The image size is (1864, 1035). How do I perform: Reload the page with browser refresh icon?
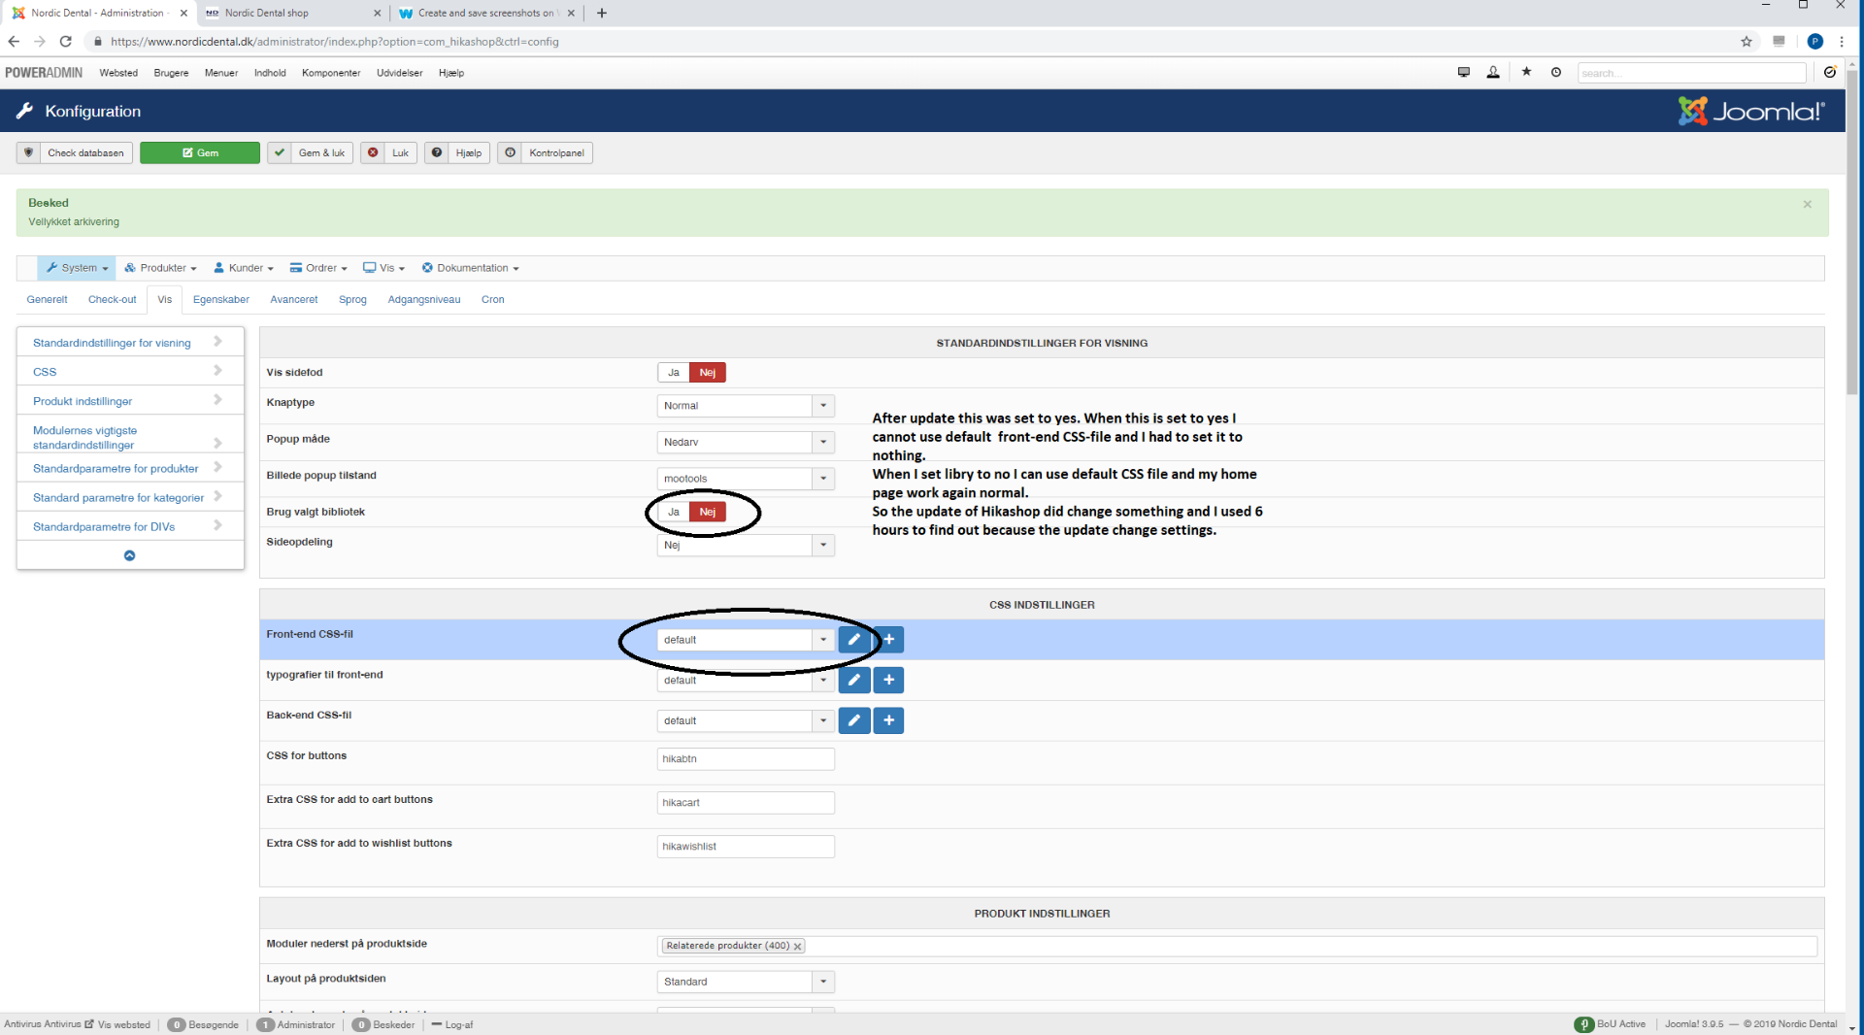[66, 42]
